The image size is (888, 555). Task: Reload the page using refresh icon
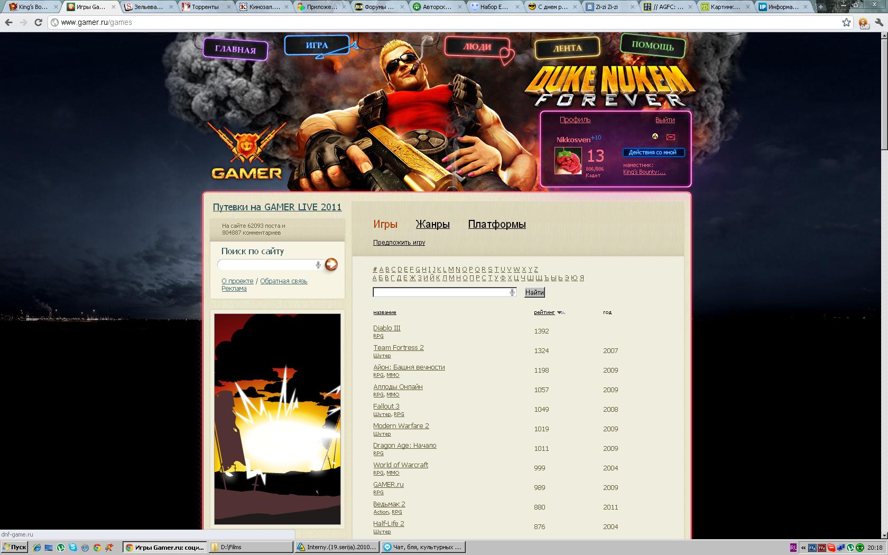(x=38, y=22)
